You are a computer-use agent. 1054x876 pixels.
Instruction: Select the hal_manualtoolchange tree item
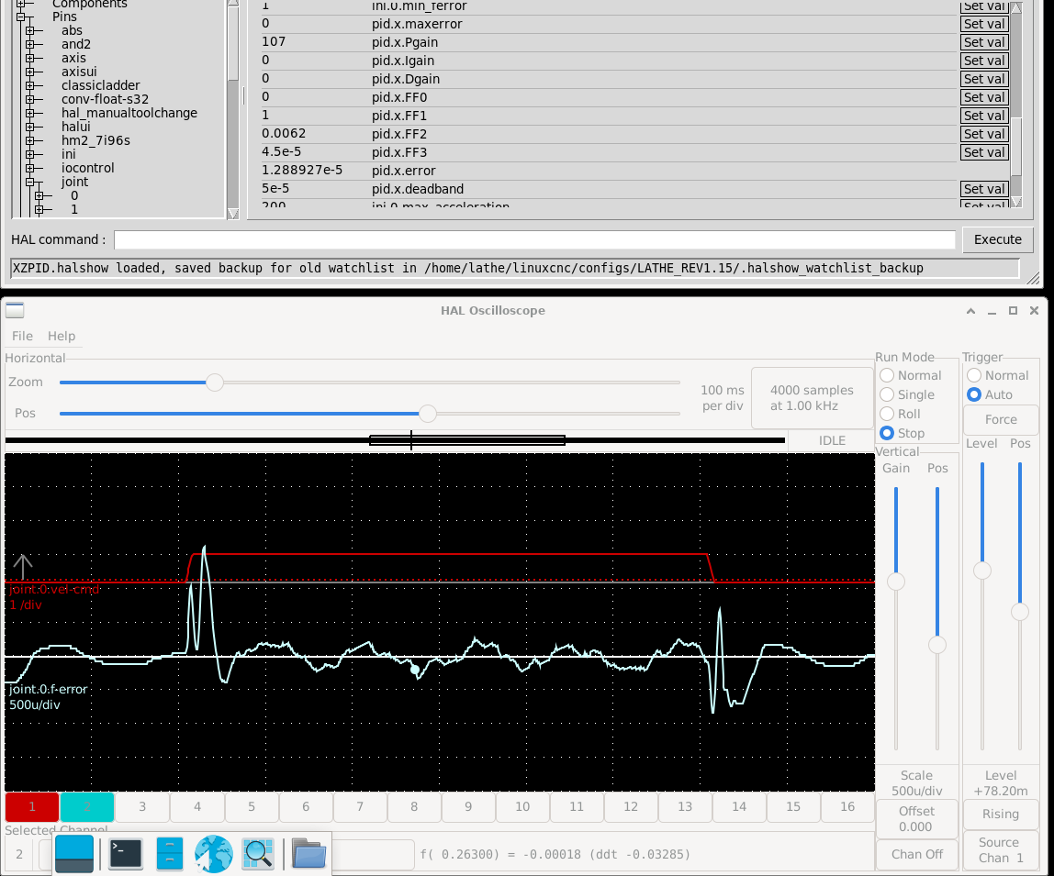pyautogui.click(x=129, y=113)
